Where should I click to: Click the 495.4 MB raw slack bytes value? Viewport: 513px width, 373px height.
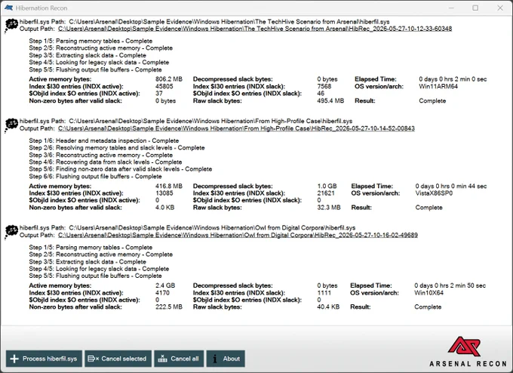pos(330,101)
